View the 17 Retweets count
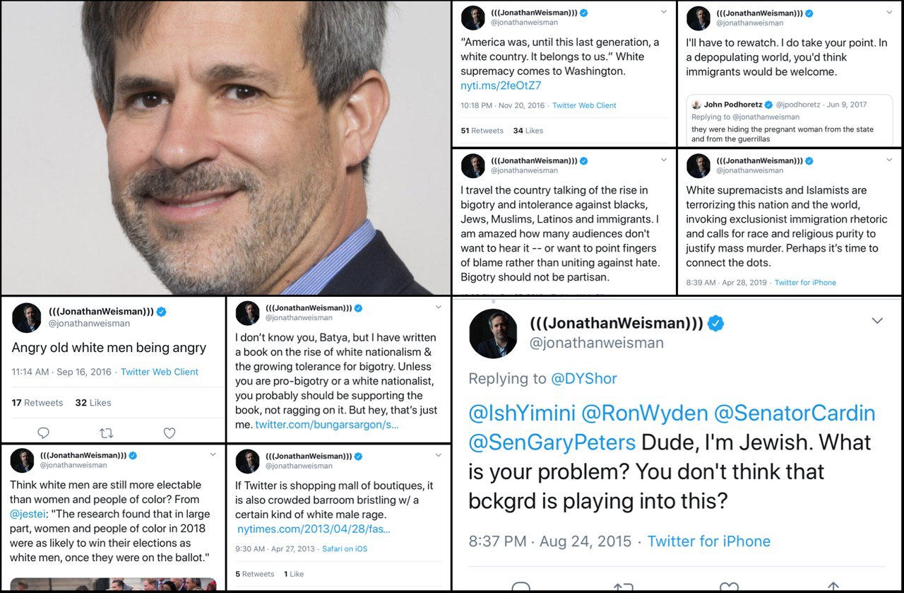 (37, 403)
